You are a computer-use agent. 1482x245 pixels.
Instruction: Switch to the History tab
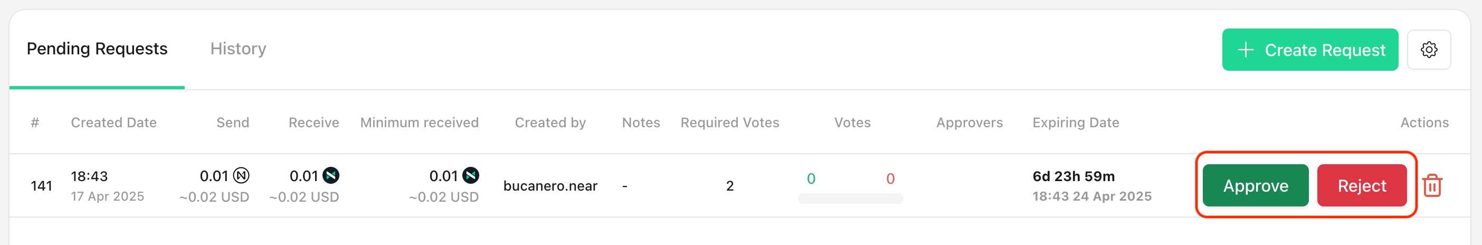click(238, 49)
